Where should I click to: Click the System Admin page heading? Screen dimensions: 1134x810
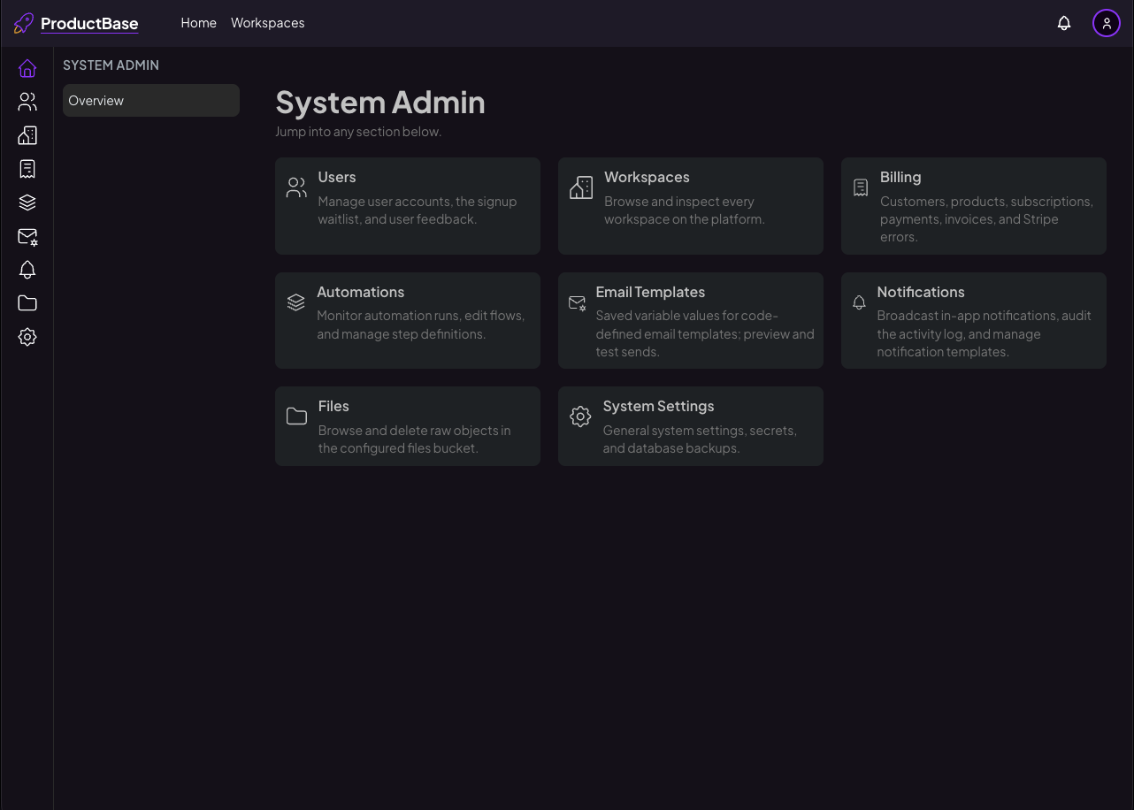click(380, 102)
